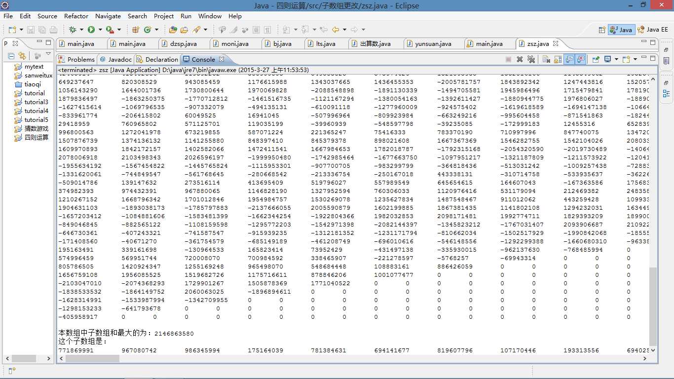Close the zsz.java editor tab
This screenshot has height=379, width=674.
[x=556, y=43]
